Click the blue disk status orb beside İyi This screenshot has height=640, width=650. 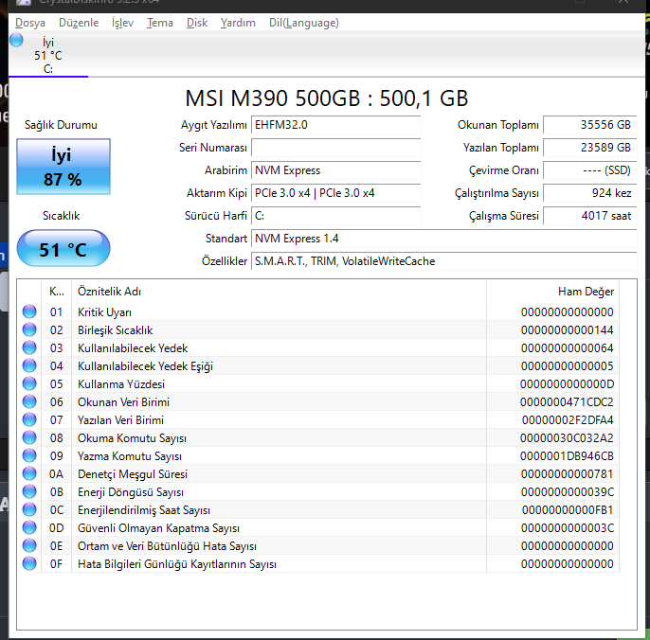pos(17,40)
